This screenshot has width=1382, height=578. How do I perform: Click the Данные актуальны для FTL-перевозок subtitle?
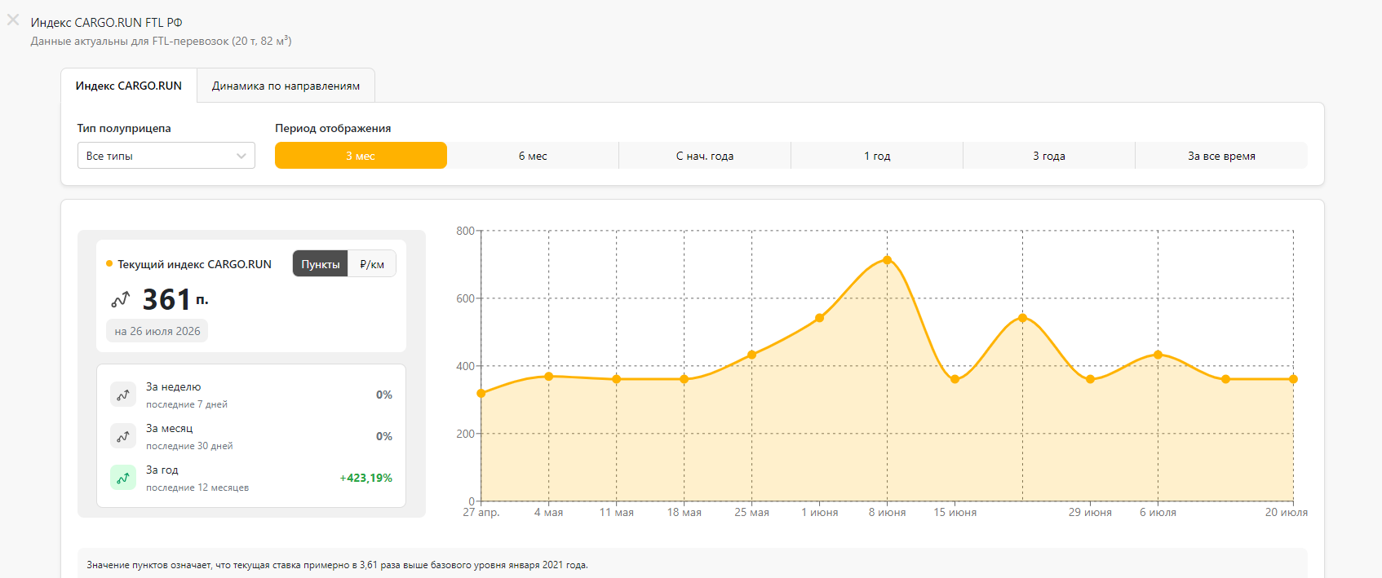[x=161, y=41]
